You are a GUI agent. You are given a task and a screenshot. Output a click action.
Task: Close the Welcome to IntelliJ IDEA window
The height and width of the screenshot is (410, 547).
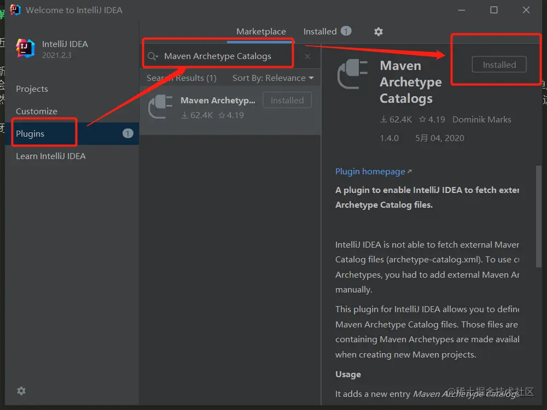(x=526, y=10)
